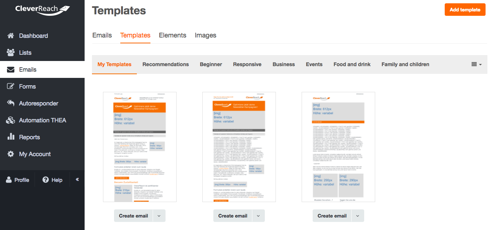Click the Help question mark icon
This screenshot has height=230, width=501.
click(46, 180)
